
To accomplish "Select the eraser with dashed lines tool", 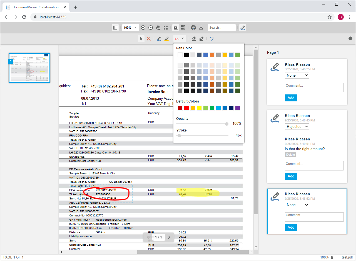I will [x=201, y=39].
